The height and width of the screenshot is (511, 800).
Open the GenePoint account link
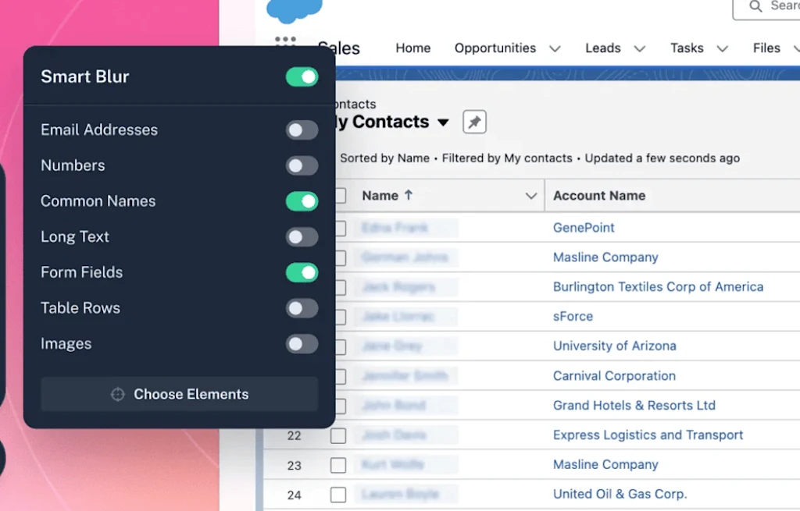(584, 228)
